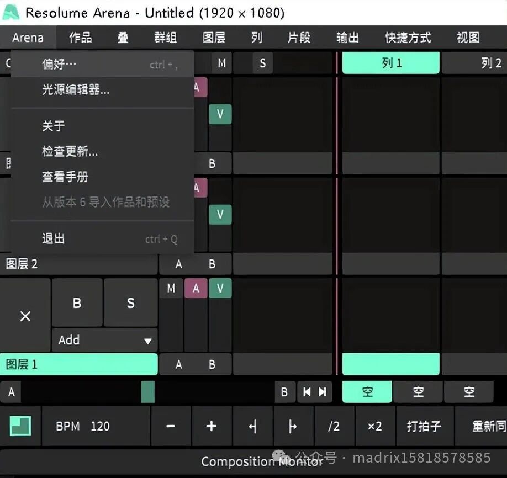
Task: Open the Add blend mode dropdown
Action: pos(104,340)
